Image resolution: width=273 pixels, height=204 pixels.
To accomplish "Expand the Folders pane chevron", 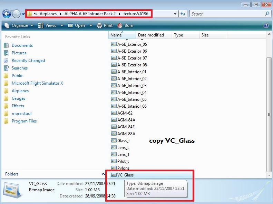I will (103, 174).
